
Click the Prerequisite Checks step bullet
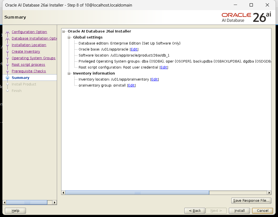coord(7,72)
